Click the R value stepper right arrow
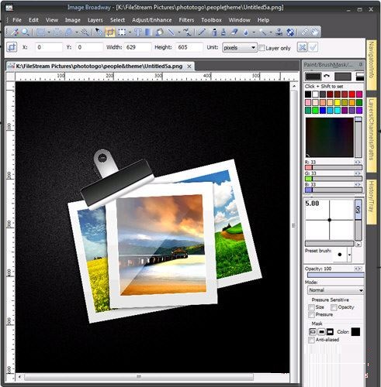This screenshot has height=387, width=381. pyautogui.click(x=360, y=162)
